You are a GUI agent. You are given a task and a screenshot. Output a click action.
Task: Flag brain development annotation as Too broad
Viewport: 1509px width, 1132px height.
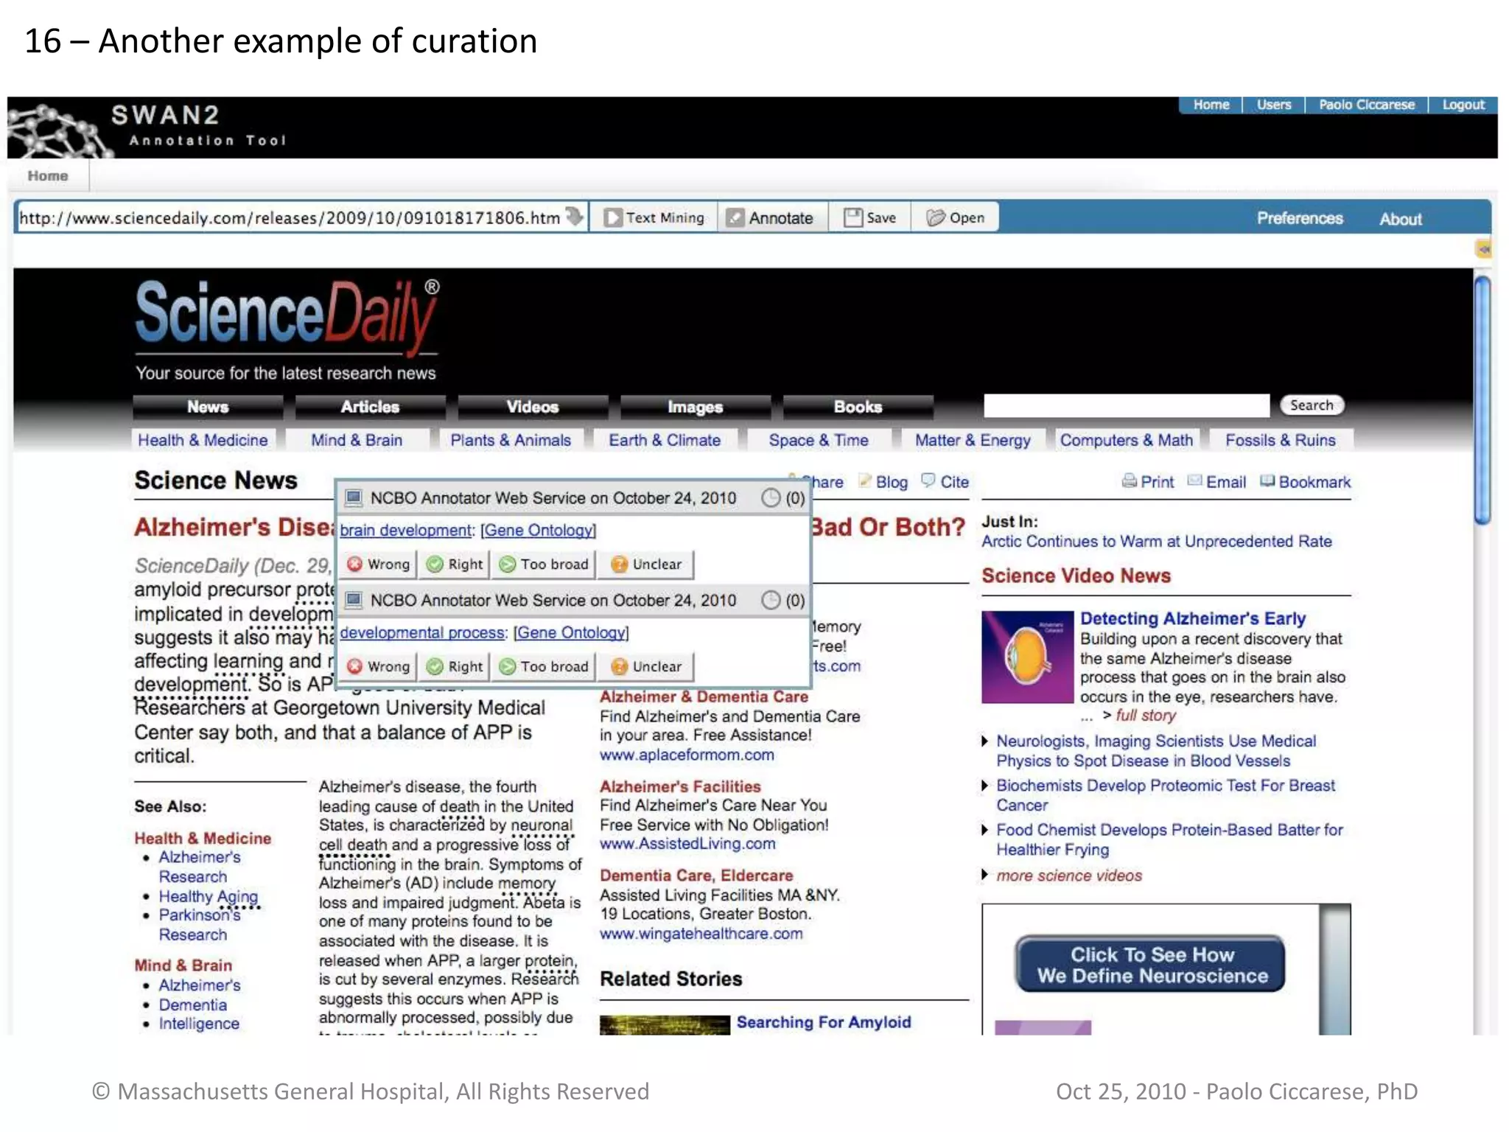click(544, 564)
